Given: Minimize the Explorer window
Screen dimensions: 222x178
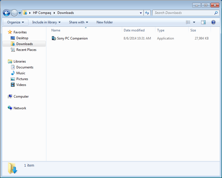Looking at the screenshot, I should tap(196, 5).
